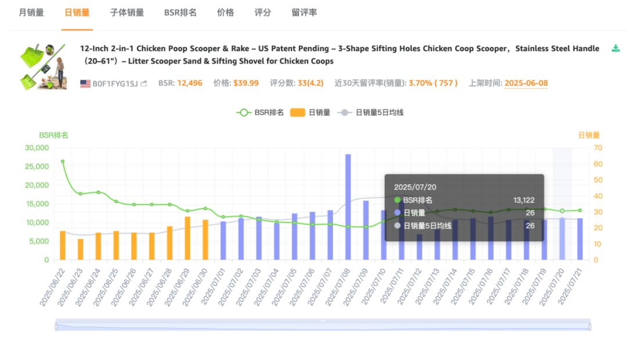The height and width of the screenshot is (338, 627).
Task: Switch to the 价格 tab
Action: (225, 13)
